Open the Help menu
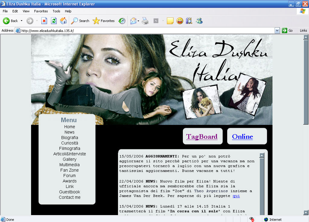Viewport: 309px width, 222px height. click(x=68, y=11)
